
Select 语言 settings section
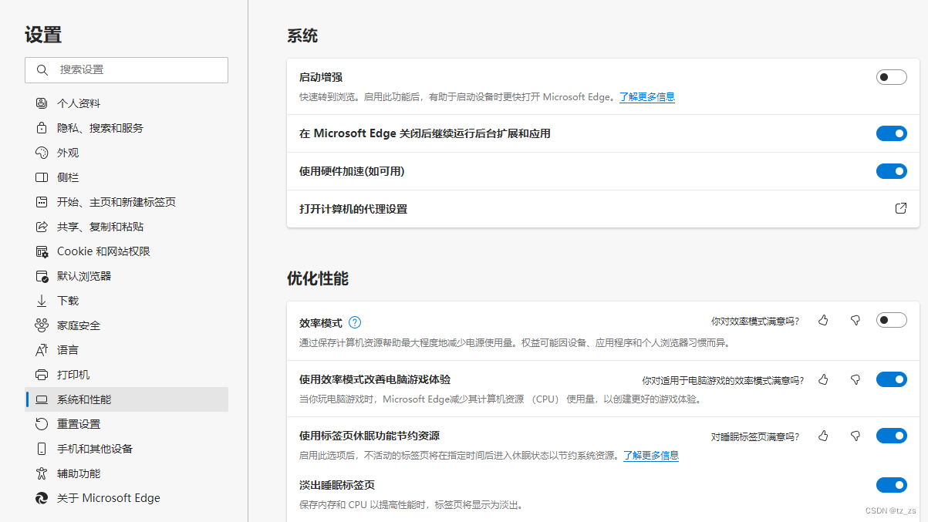tap(127, 350)
